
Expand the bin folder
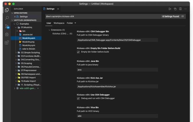pos(17,31)
